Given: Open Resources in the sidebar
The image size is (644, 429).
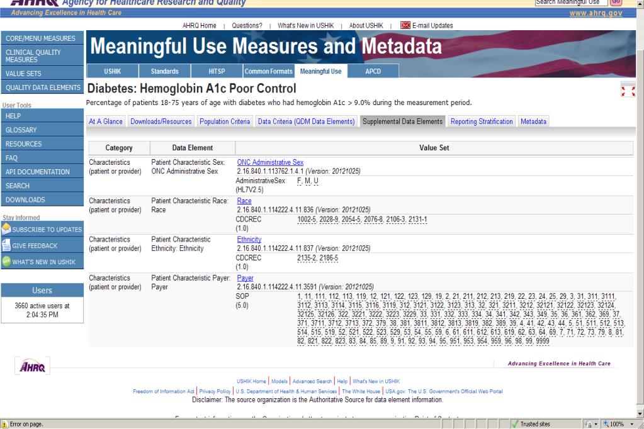Looking at the screenshot, I should click(x=42, y=143).
